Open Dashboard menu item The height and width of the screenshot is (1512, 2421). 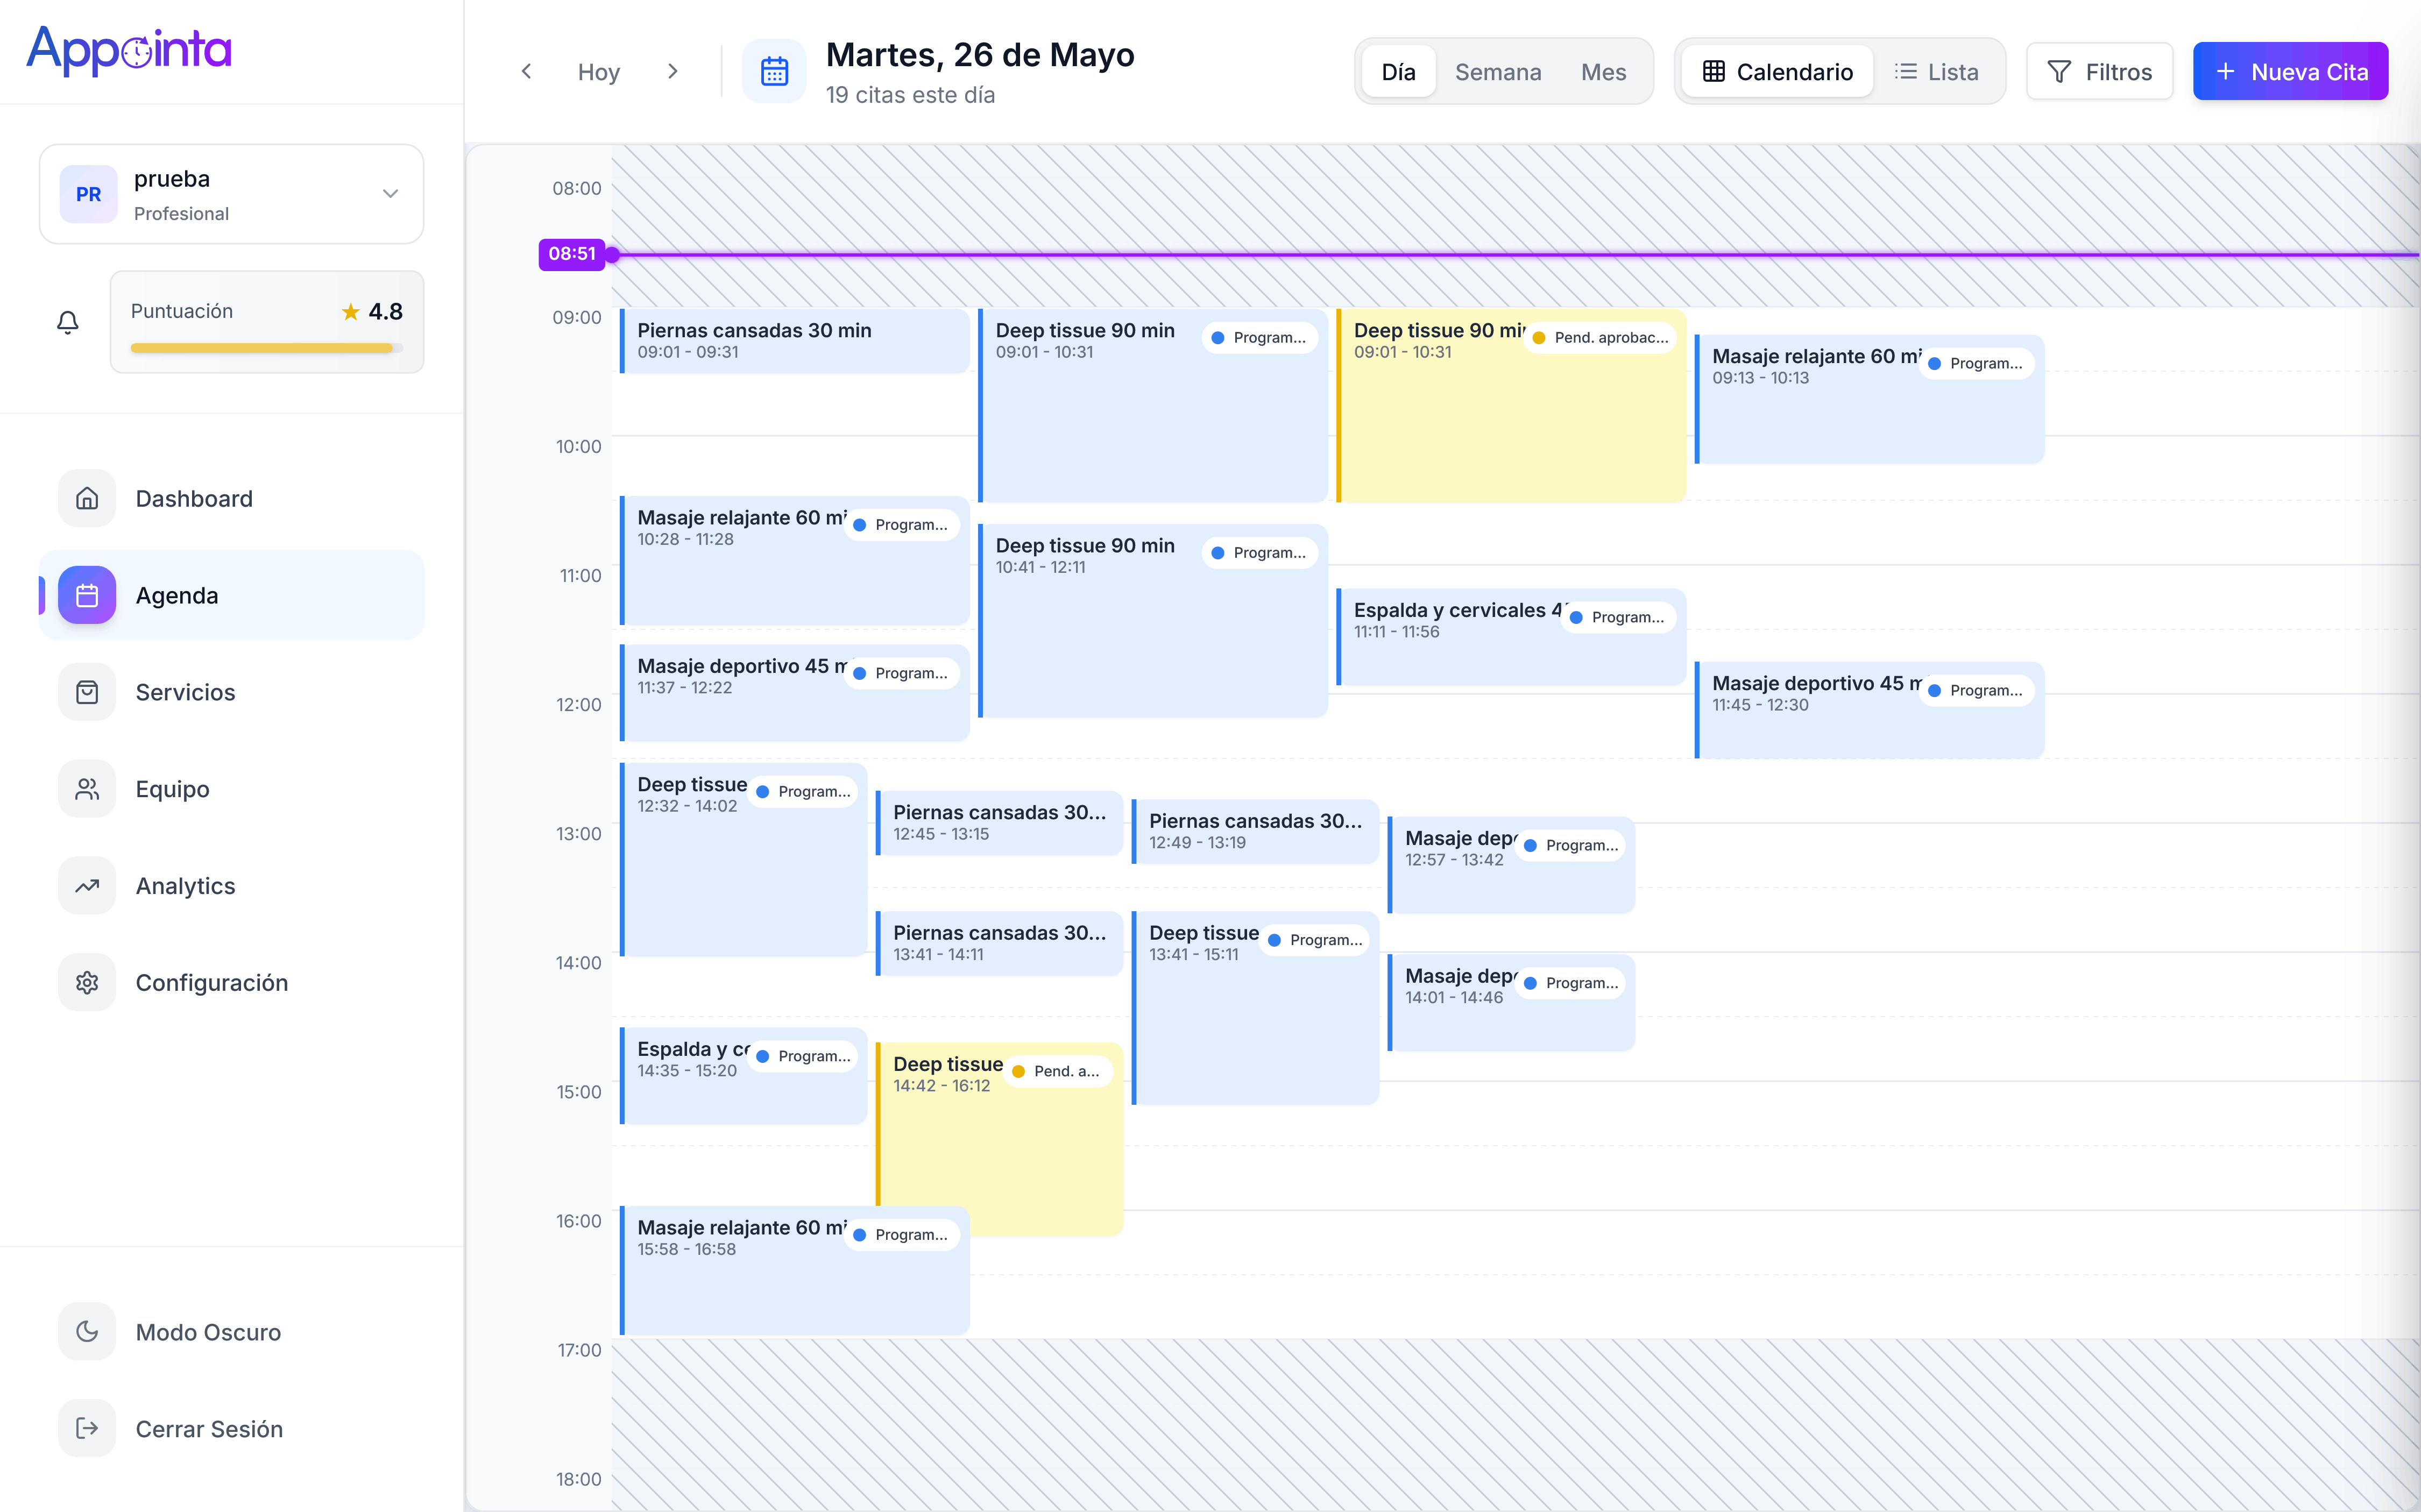pos(232,498)
